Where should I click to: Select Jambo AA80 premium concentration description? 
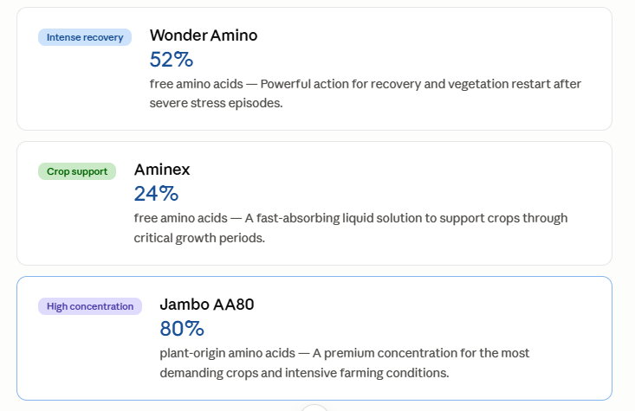tap(345, 363)
